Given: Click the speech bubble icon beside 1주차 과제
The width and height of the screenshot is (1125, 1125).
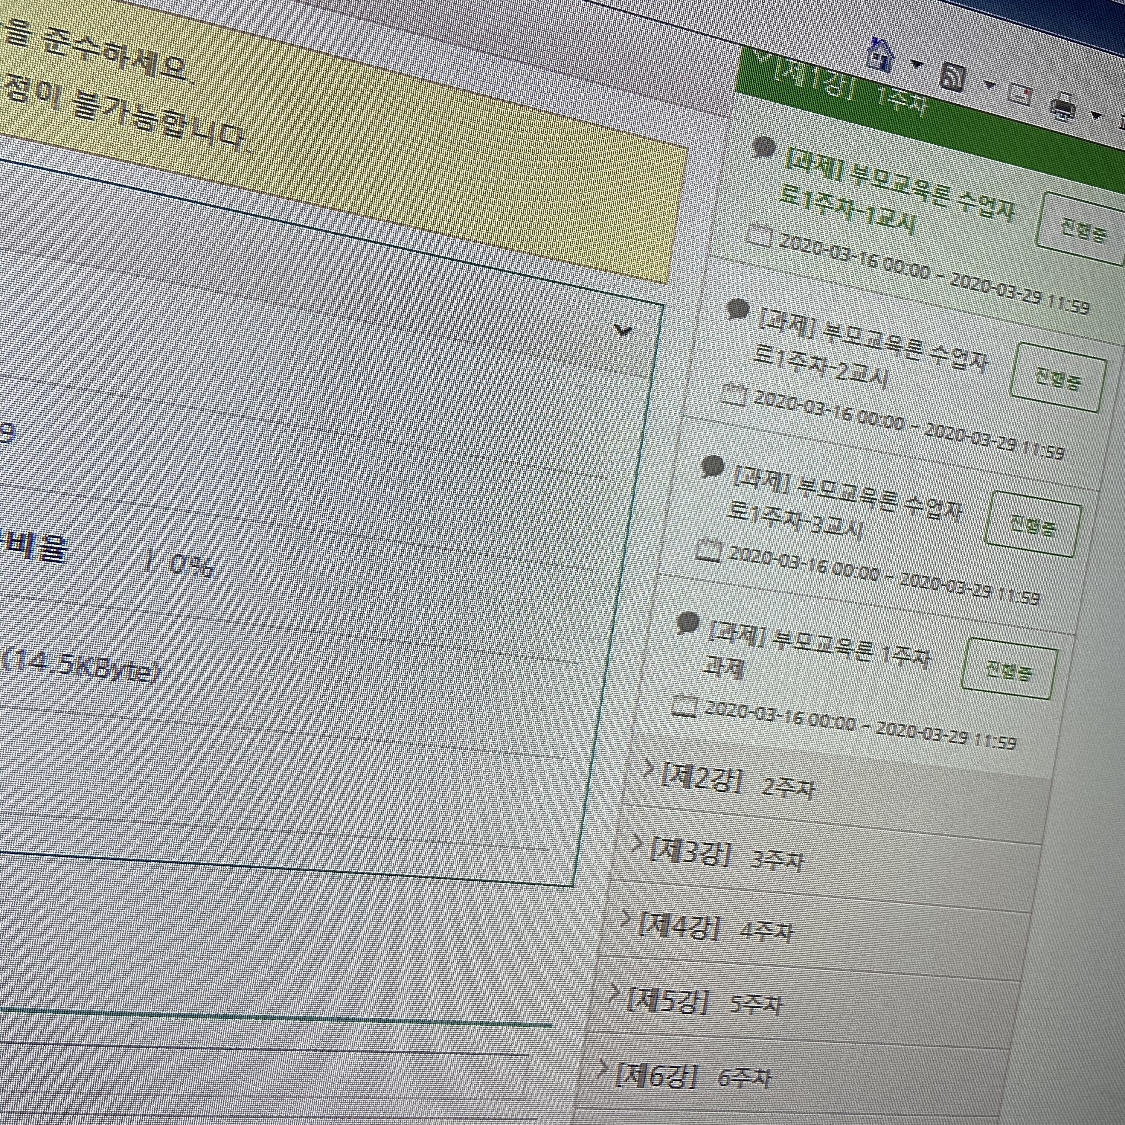Looking at the screenshot, I should (x=687, y=623).
